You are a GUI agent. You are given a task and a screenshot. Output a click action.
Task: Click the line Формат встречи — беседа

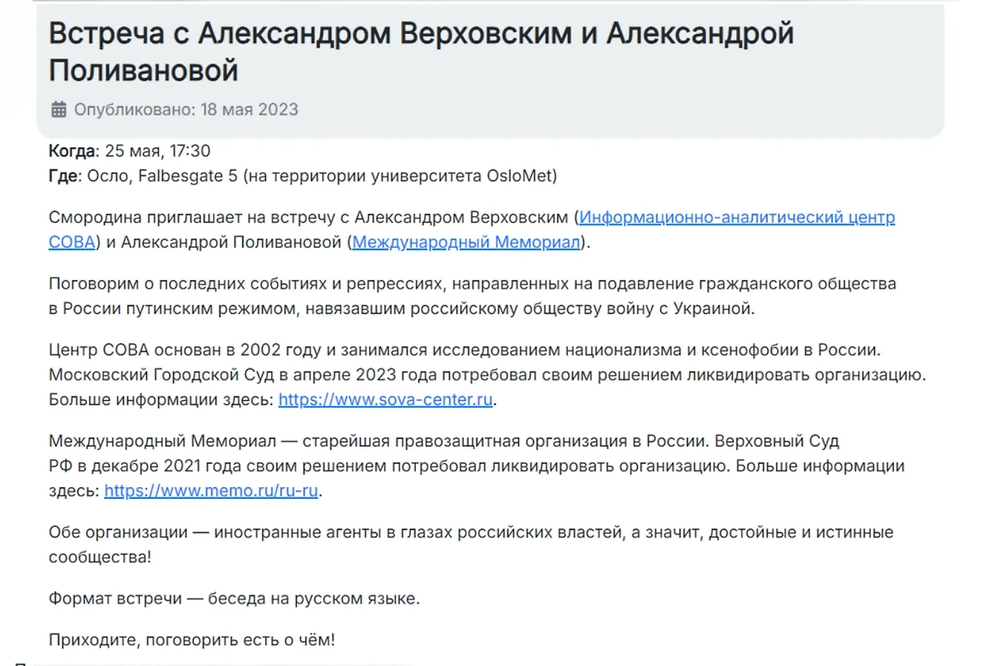coord(235,598)
